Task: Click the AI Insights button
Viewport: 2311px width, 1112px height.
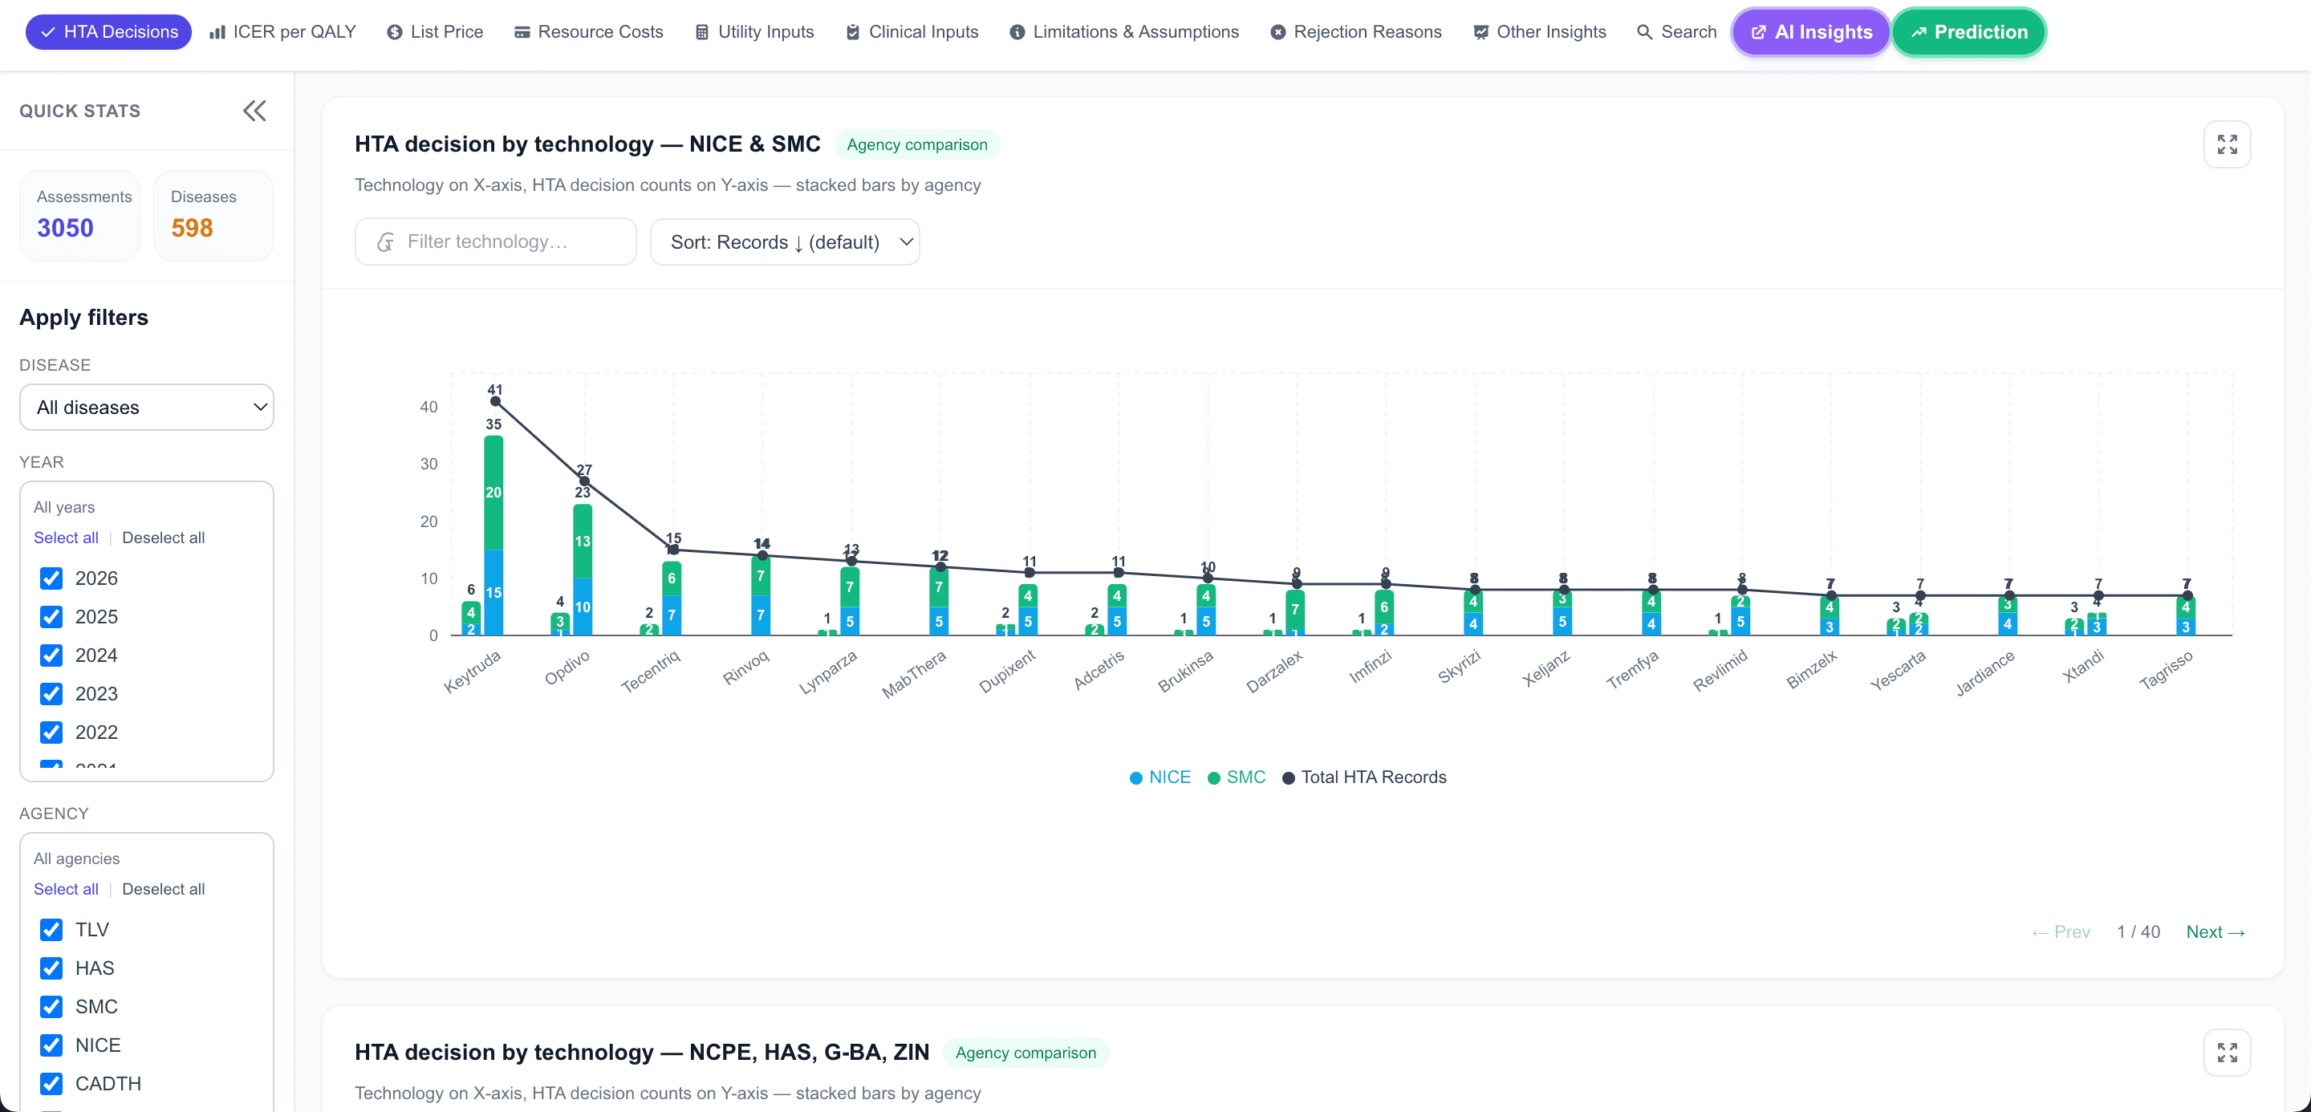Action: 1811,32
